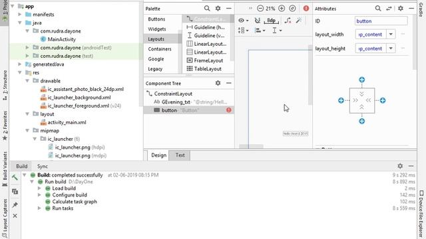Open Component Tree settings gear
The width and height of the screenshot is (426, 239).
218,83
